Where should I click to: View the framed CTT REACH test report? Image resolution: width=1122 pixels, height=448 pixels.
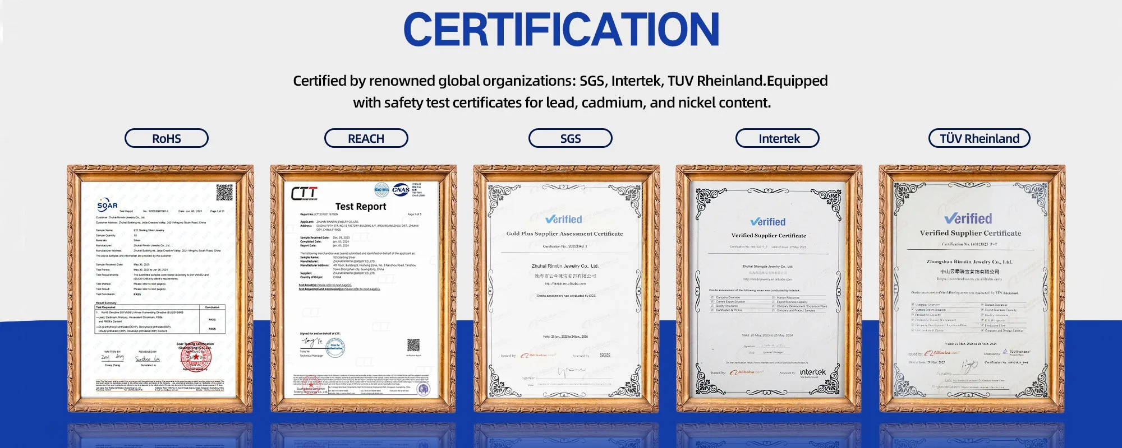(363, 288)
